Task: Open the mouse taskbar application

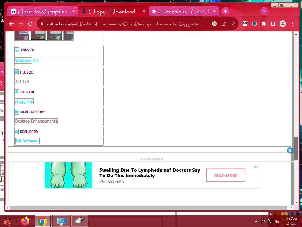Action: pos(80,221)
